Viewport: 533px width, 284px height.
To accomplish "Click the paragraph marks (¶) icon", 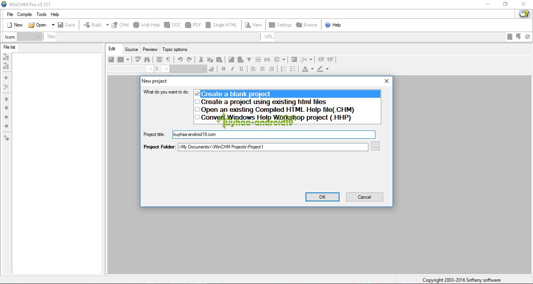I will point(168,60).
